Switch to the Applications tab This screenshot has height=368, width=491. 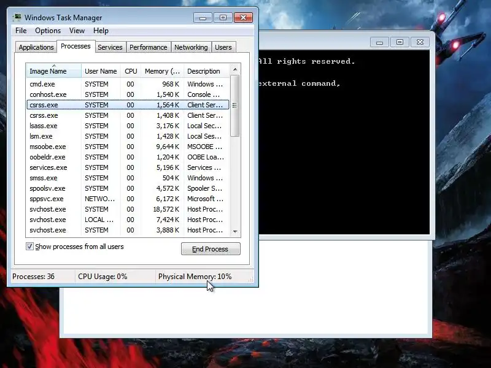tap(36, 47)
